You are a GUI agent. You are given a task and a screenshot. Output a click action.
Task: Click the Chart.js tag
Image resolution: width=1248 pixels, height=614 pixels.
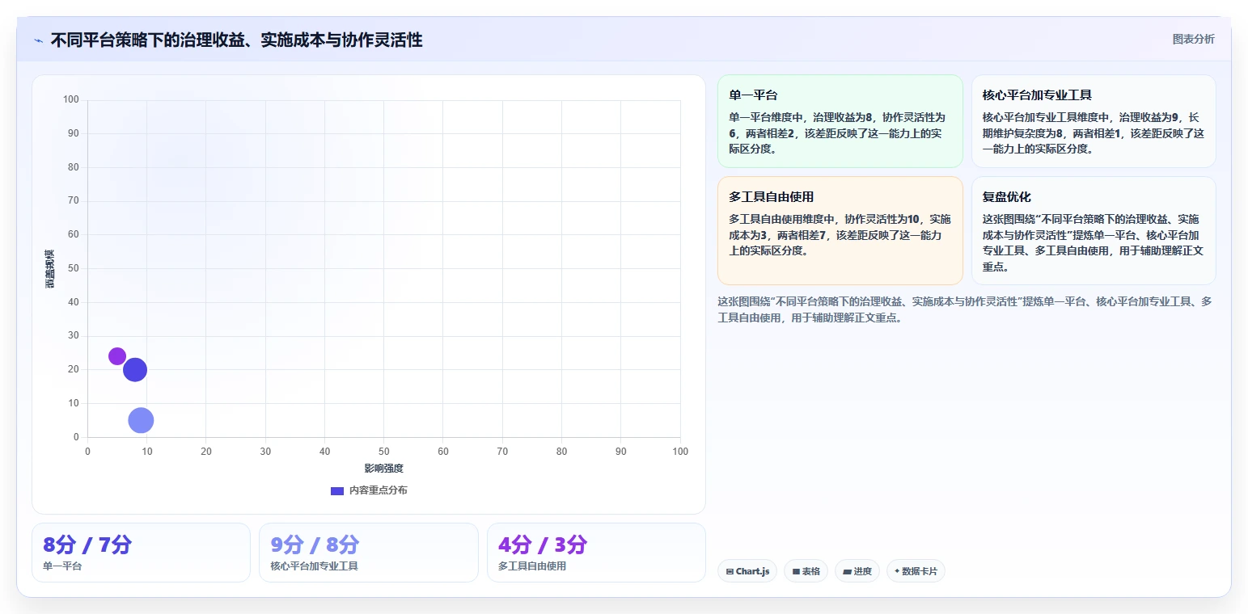747,571
